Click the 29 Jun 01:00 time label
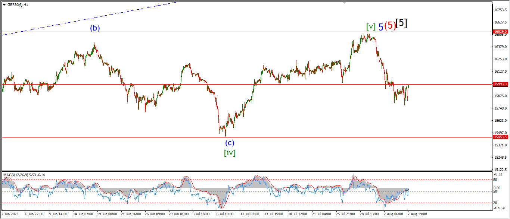 (178, 214)
